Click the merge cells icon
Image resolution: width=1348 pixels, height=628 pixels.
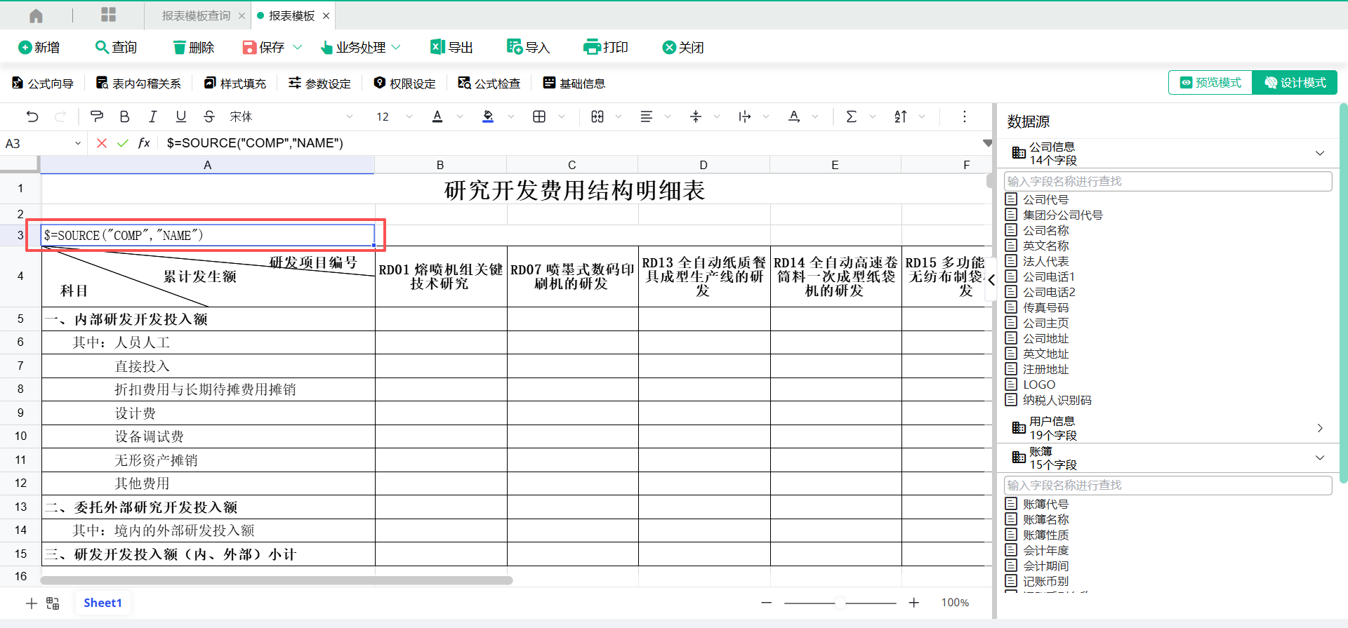pos(597,116)
